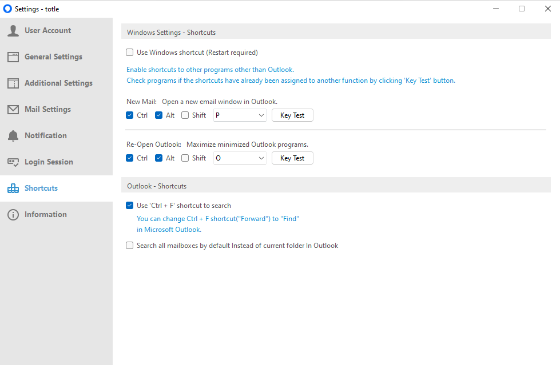Check Shift for New Mail shortcut

[x=185, y=115]
